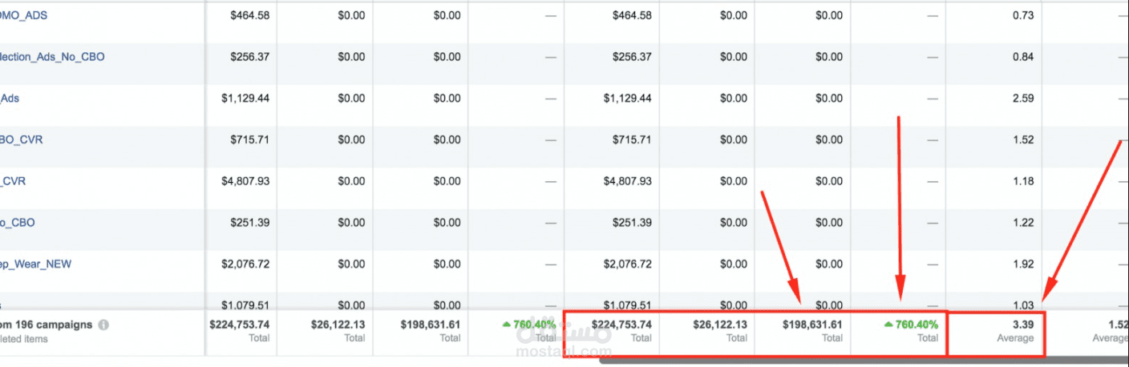1129x367 pixels.
Task: Click the left green 760.40% increase arrow
Action: pos(507,325)
